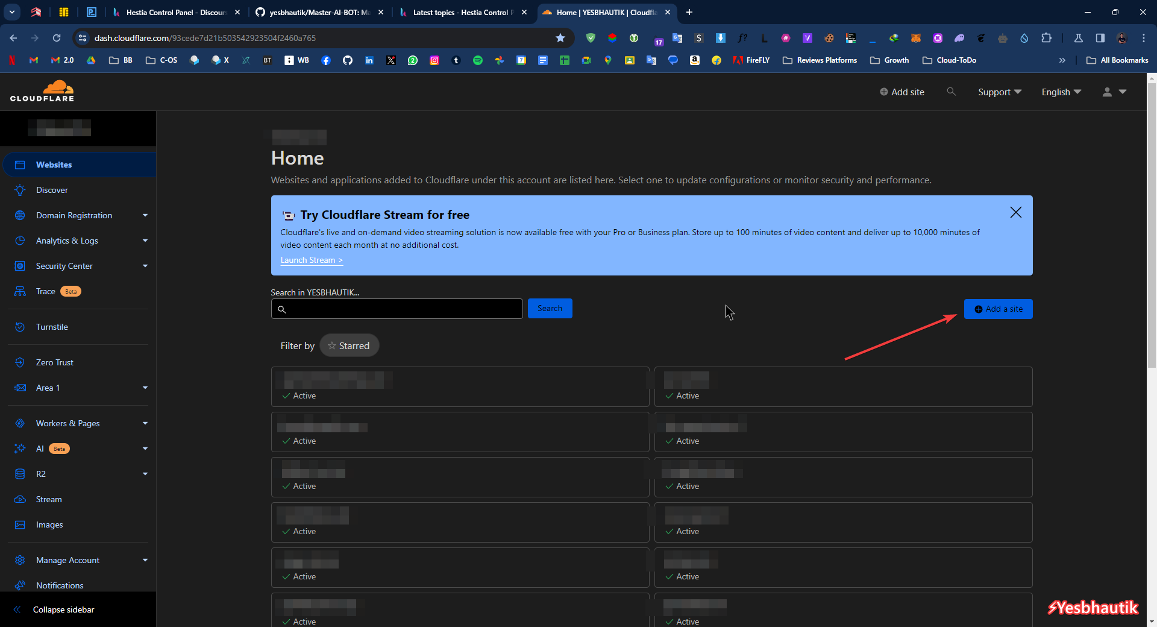
Task: Open the browser extensions puzzle icon
Action: click(x=1047, y=38)
